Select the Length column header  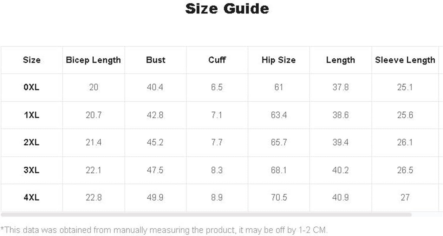tap(341, 60)
